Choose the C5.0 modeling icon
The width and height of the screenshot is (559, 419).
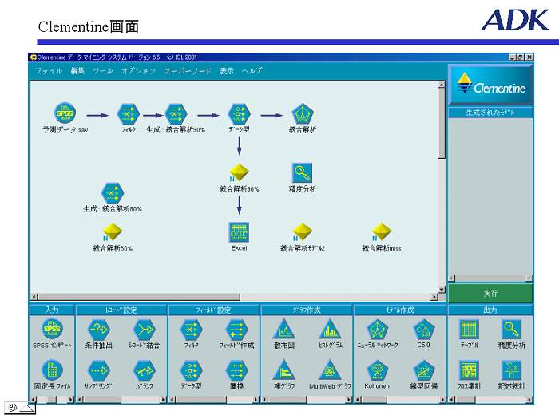(423, 330)
